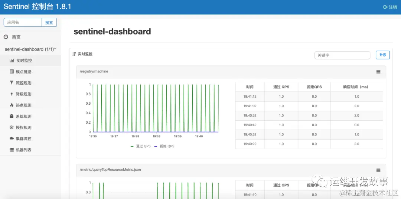Click the 拒绝QPS column header in first table

314,87
